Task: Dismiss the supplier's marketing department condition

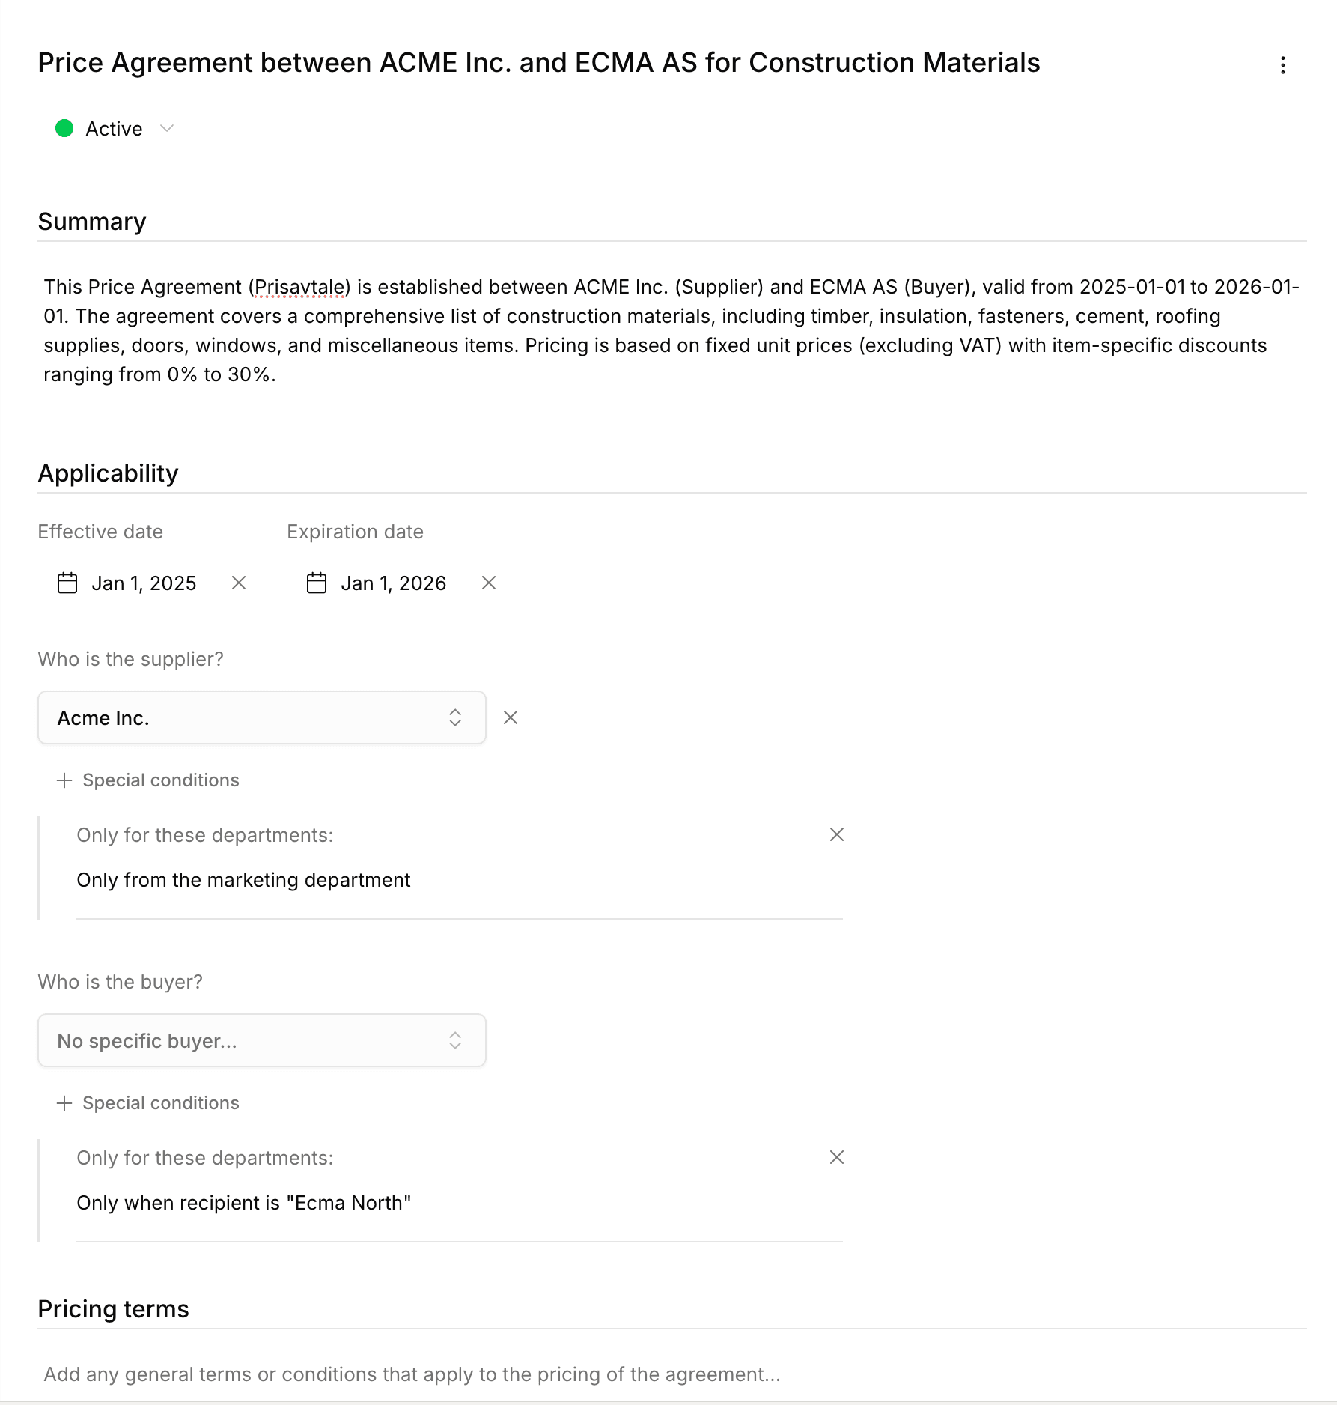Action: [x=836, y=834]
